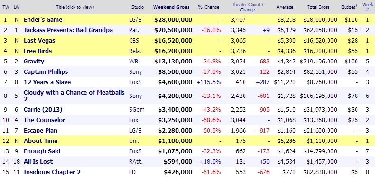Select the Gravity movie link

click(x=34, y=62)
